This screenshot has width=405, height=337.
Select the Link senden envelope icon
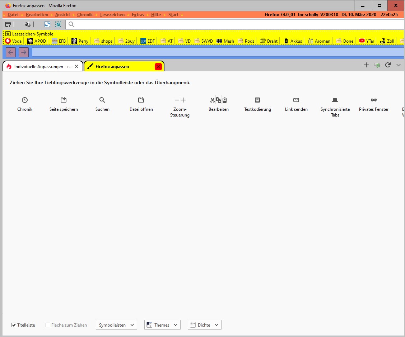[x=296, y=100]
